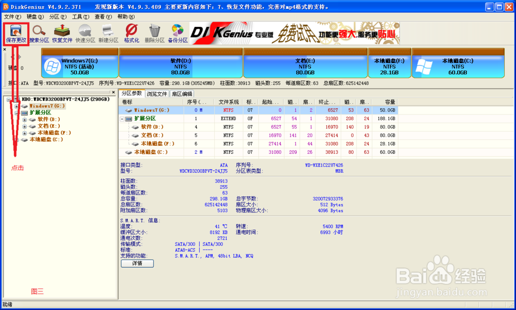The width and height of the screenshot is (516, 310).
Task: Select 本地磁盘(C:) in the left tree
Action: (x=46, y=140)
